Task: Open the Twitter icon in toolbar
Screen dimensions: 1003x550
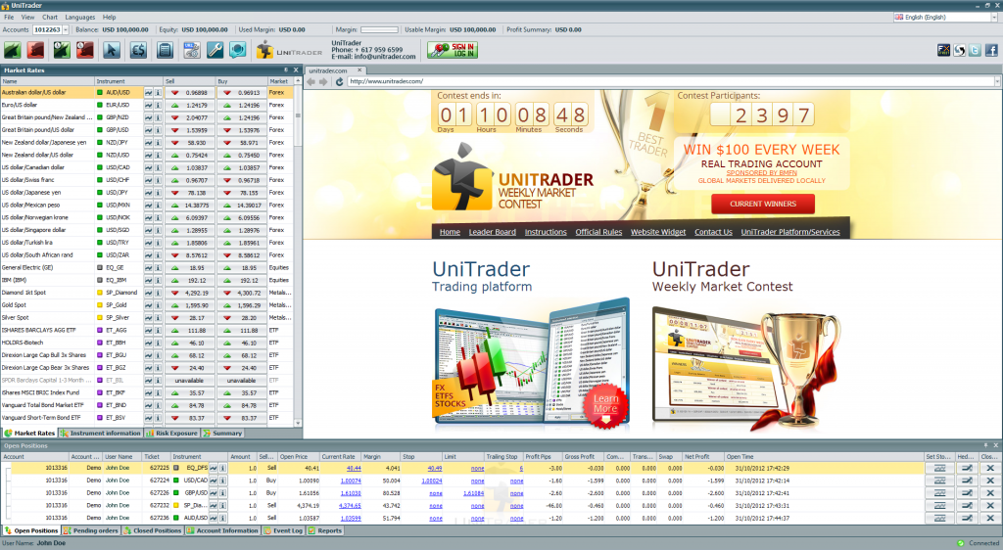Action: 976,51
